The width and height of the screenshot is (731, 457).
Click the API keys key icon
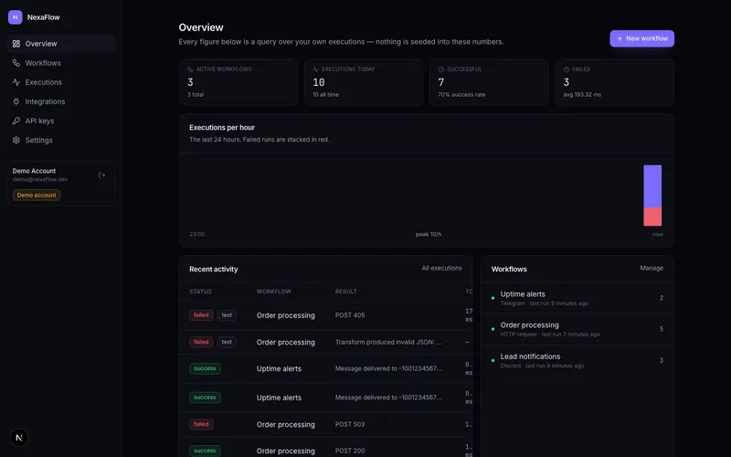[16, 121]
